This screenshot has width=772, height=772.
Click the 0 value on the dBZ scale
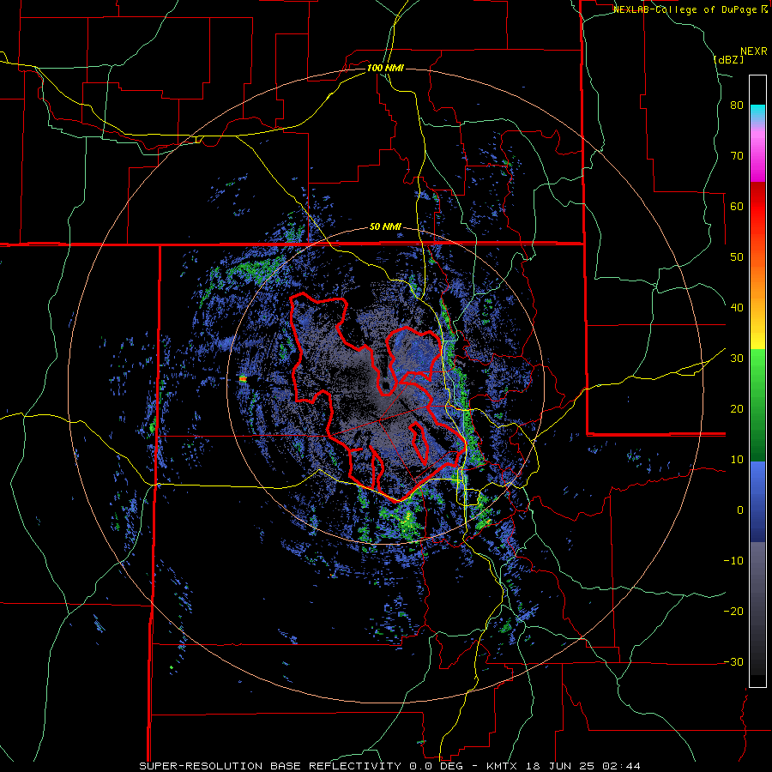740,510
